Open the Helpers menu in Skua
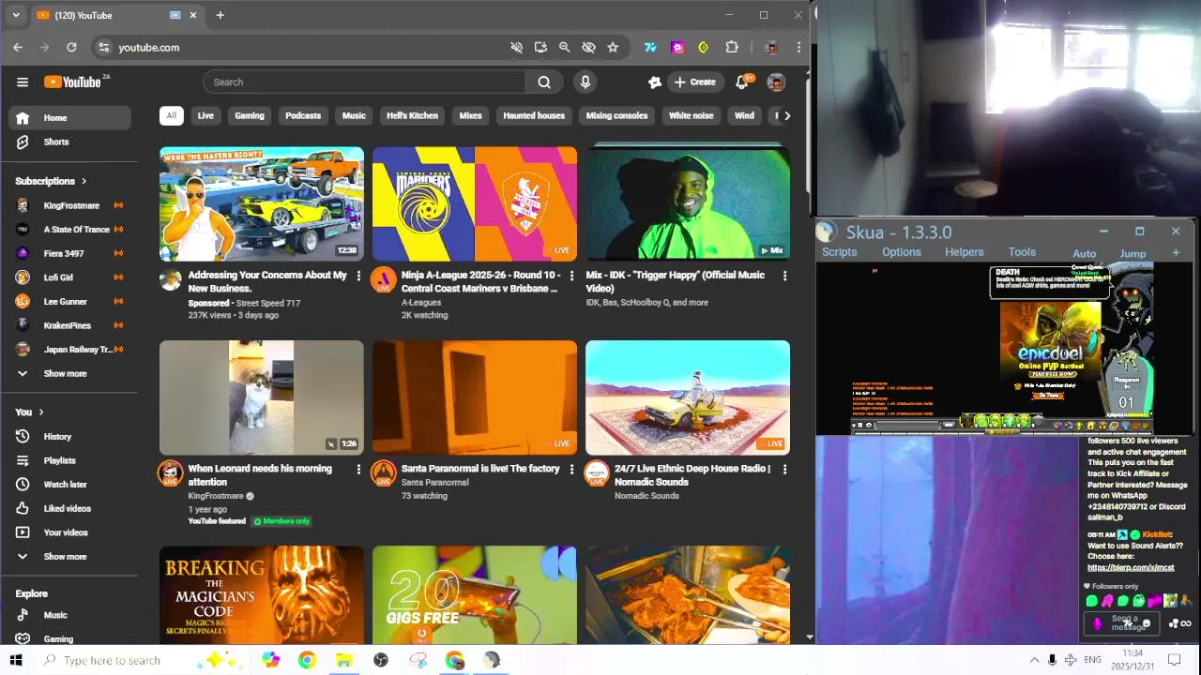This screenshot has height=675, width=1201. [965, 252]
